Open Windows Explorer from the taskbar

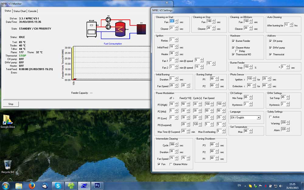pos(19,186)
